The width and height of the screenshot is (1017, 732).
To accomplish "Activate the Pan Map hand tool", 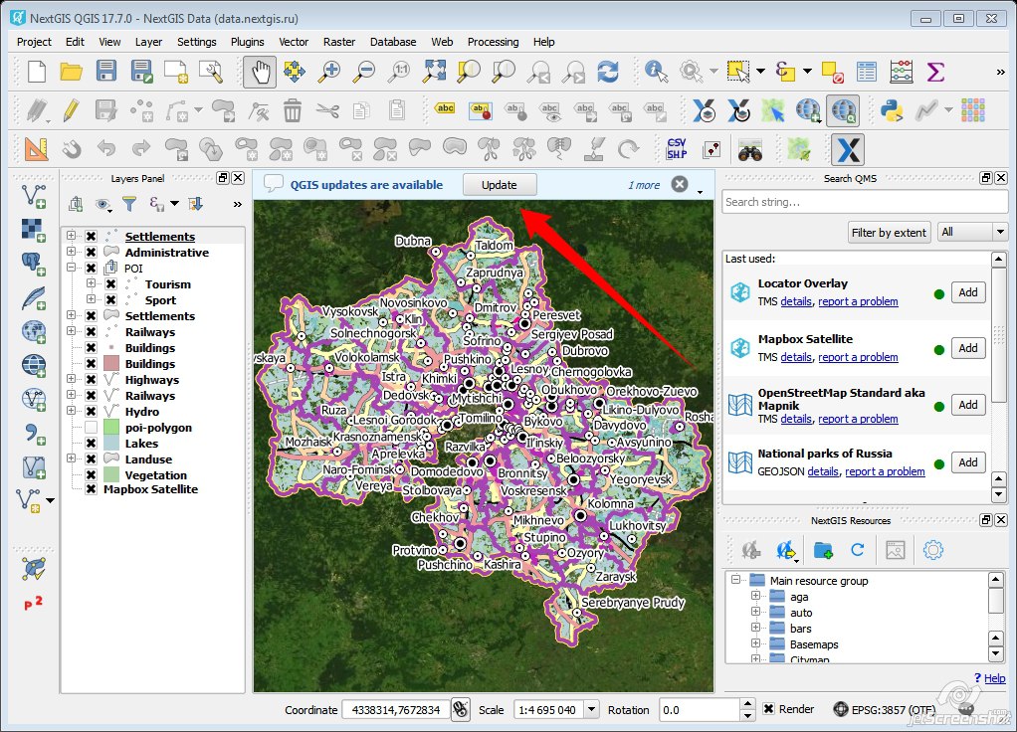I will coord(260,72).
